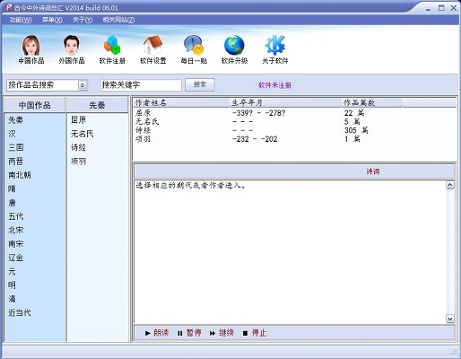Viewport: 461px width, 359px height.
Task: Select 南宋 in the dynasty list
Action: pos(16,244)
